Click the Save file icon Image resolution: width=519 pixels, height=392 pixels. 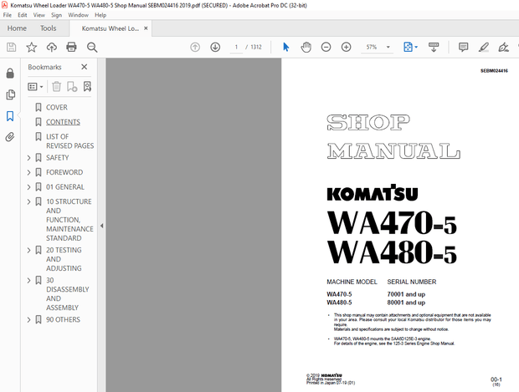11,48
